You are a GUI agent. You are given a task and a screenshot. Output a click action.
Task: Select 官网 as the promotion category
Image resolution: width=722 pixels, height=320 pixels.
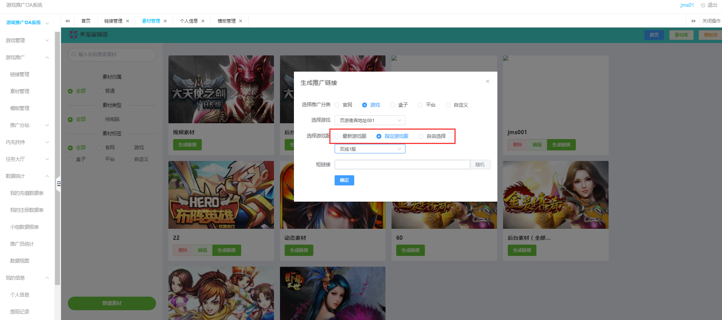coord(337,105)
